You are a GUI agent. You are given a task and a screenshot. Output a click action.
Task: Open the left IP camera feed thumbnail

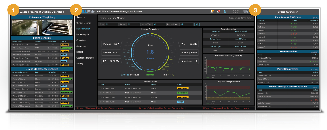[26, 27]
